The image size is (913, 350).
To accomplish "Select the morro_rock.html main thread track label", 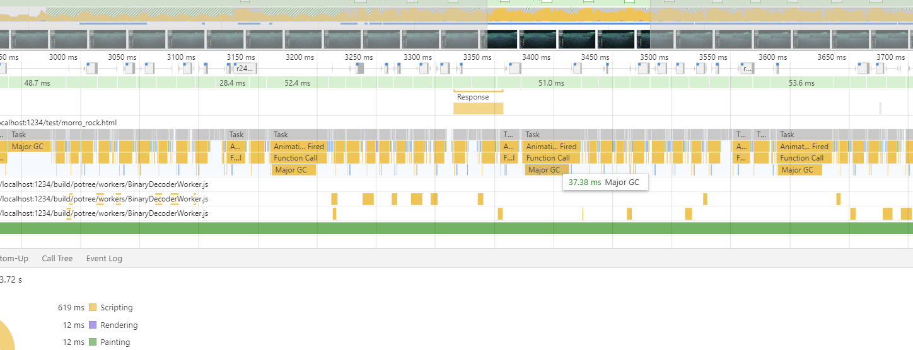I will pos(59,123).
